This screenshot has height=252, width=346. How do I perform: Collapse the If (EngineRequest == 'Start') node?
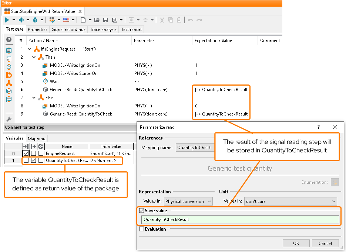29,49
